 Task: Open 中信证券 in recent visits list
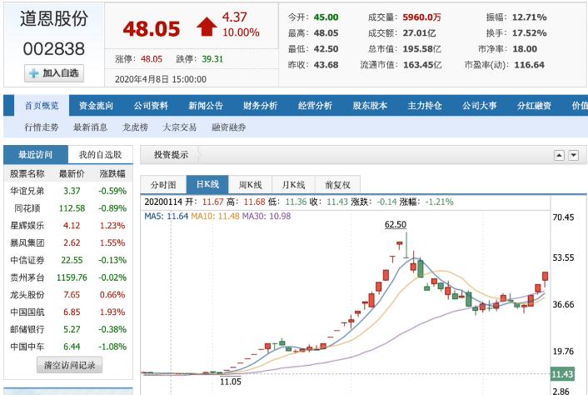(27, 260)
